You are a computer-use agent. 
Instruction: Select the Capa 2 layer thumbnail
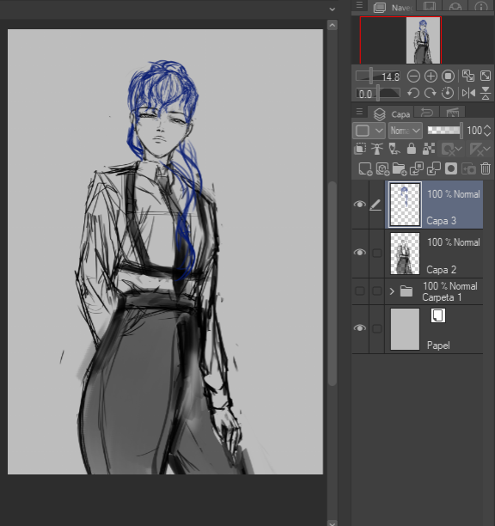[405, 254]
